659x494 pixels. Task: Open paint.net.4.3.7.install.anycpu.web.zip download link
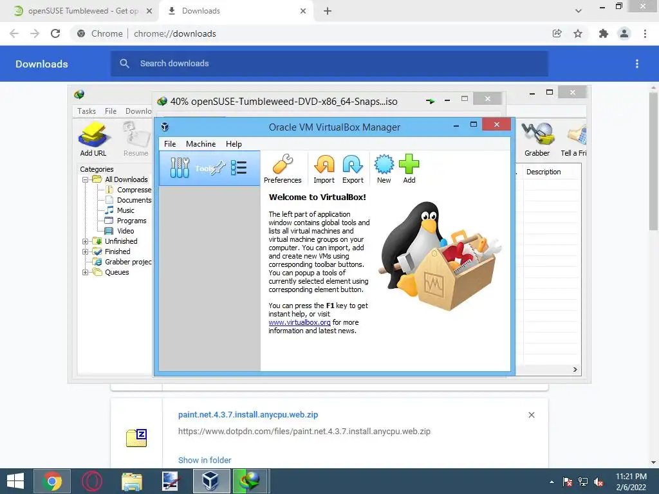coord(248,415)
